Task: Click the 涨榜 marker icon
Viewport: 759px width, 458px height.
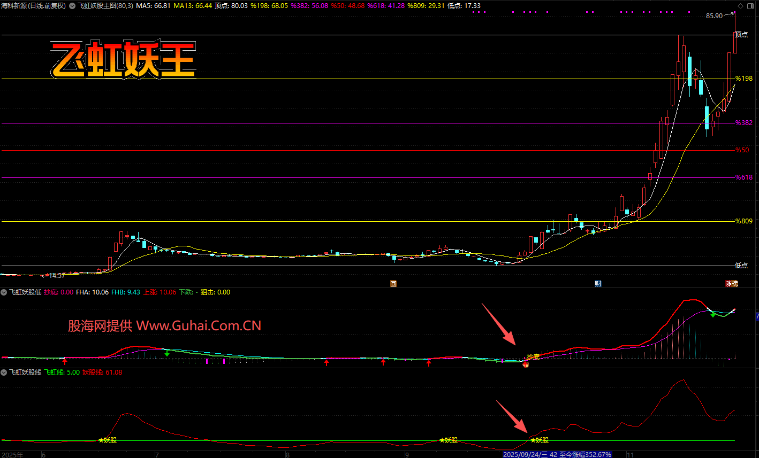Action: point(731,284)
